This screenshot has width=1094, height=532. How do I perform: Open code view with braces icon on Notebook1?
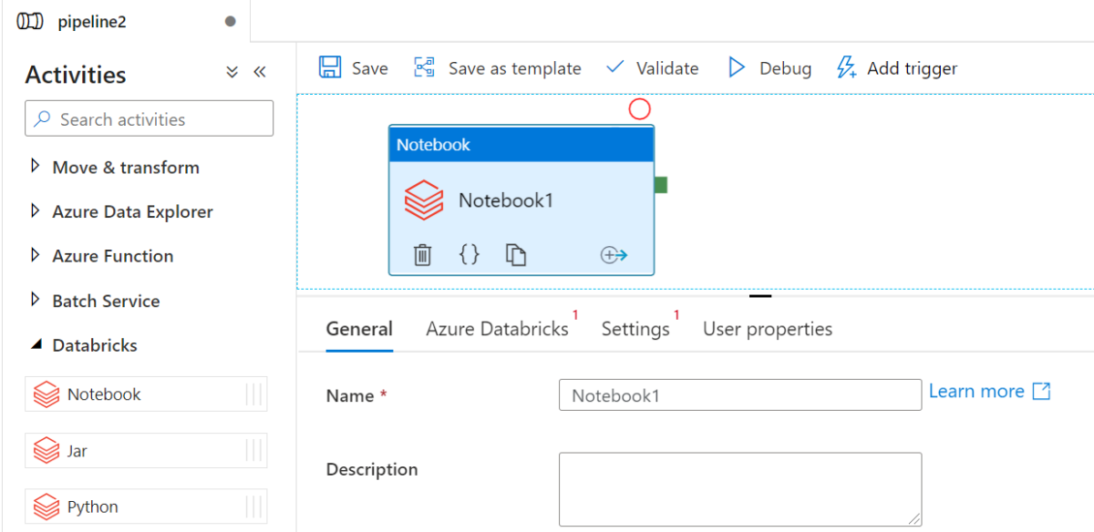[469, 255]
